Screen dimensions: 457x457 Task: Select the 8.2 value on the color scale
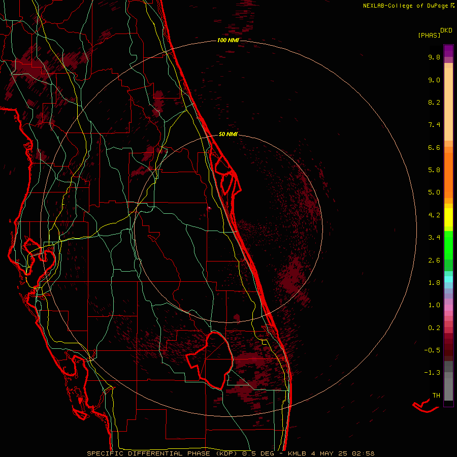click(x=434, y=102)
